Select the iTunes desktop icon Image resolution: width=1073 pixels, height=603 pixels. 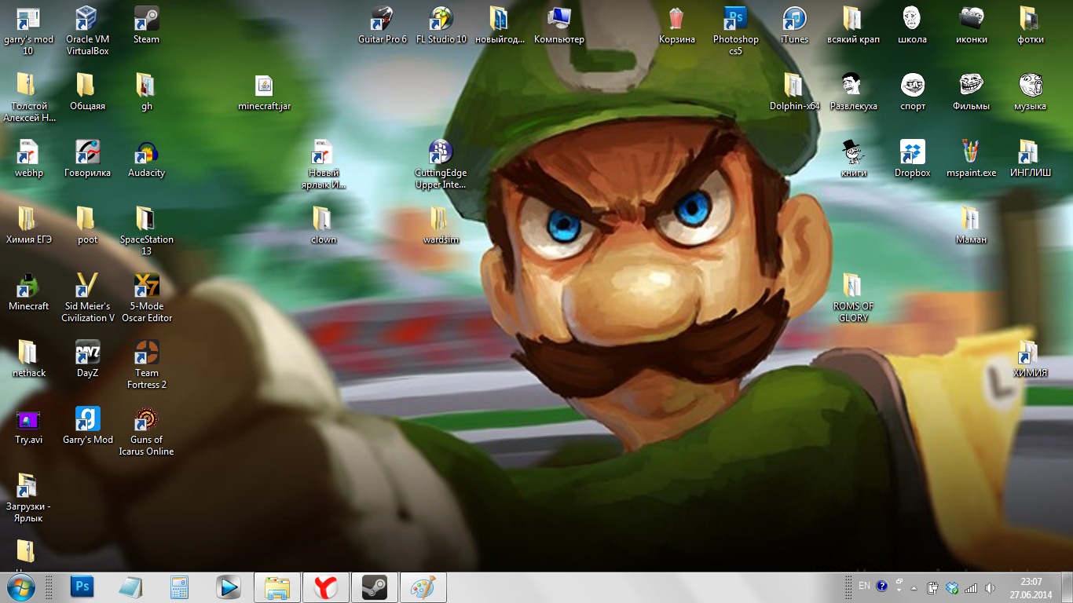(x=794, y=25)
